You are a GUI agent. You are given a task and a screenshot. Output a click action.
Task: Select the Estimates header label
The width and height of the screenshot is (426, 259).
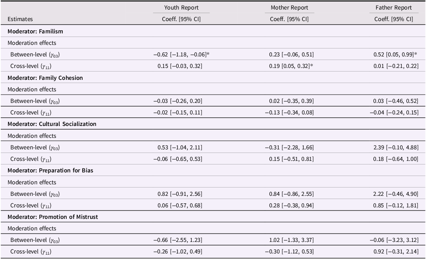[20, 19]
